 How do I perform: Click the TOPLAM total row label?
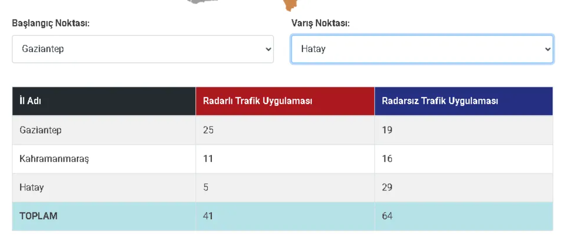[38, 216]
